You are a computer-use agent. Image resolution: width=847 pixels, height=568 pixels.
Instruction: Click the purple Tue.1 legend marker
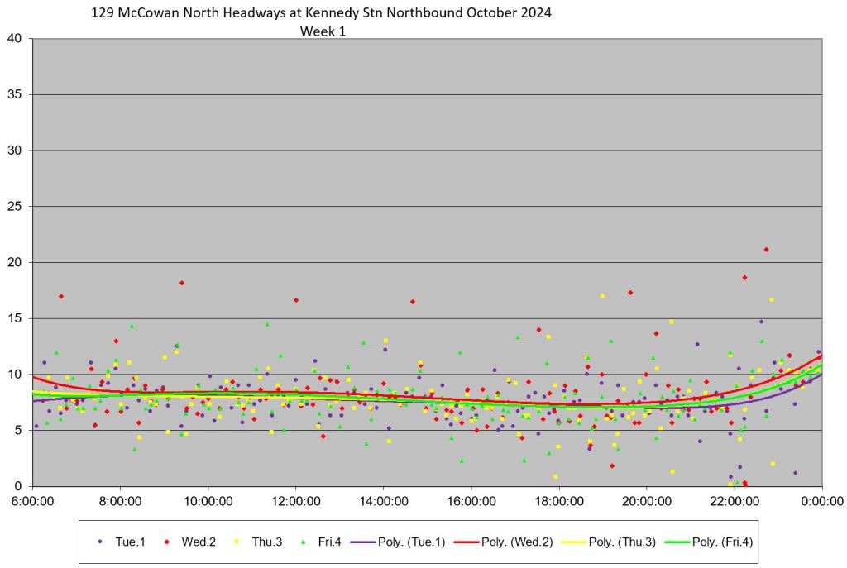coord(100,542)
